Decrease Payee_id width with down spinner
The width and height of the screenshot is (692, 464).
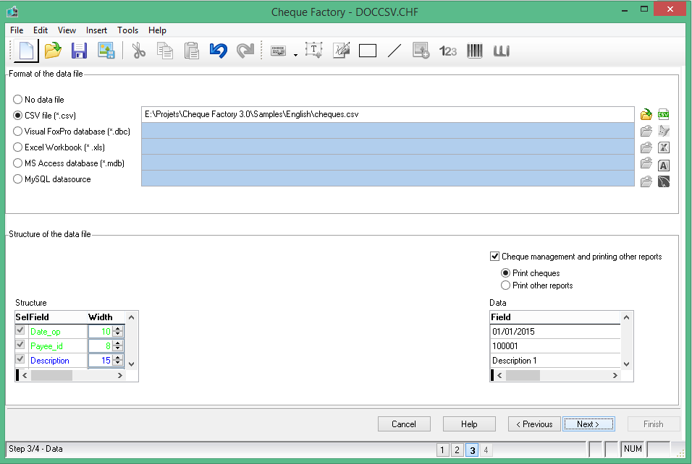118,348
